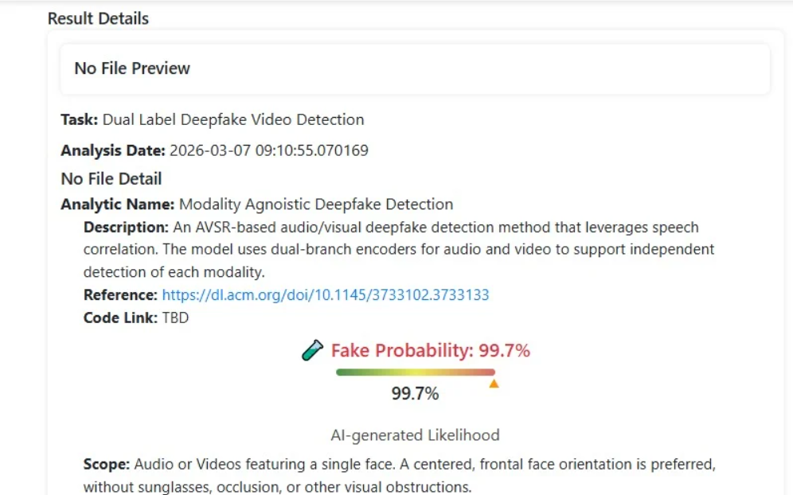Click the test tube icon beside Fake Probability
793x495 pixels.
tap(313, 350)
